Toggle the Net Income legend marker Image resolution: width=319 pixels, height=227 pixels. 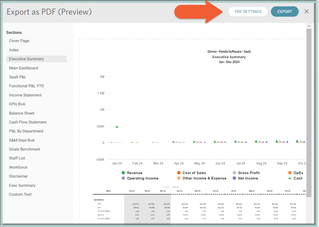[x=234, y=179]
